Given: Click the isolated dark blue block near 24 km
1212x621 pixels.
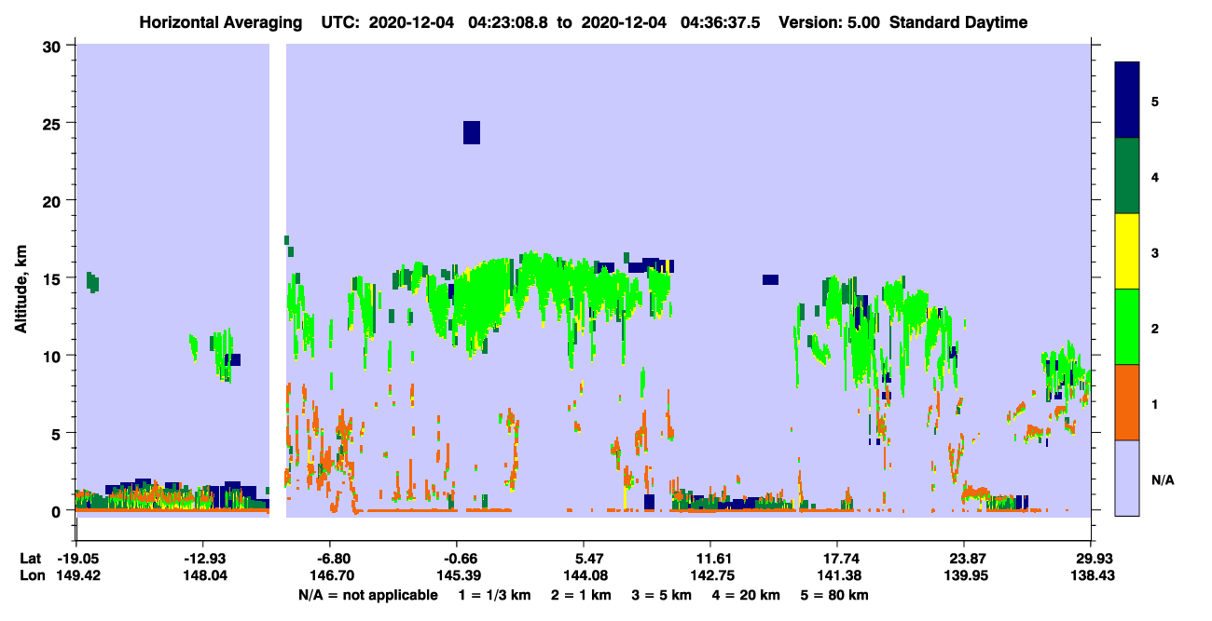Looking at the screenshot, I should coord(472,132).
